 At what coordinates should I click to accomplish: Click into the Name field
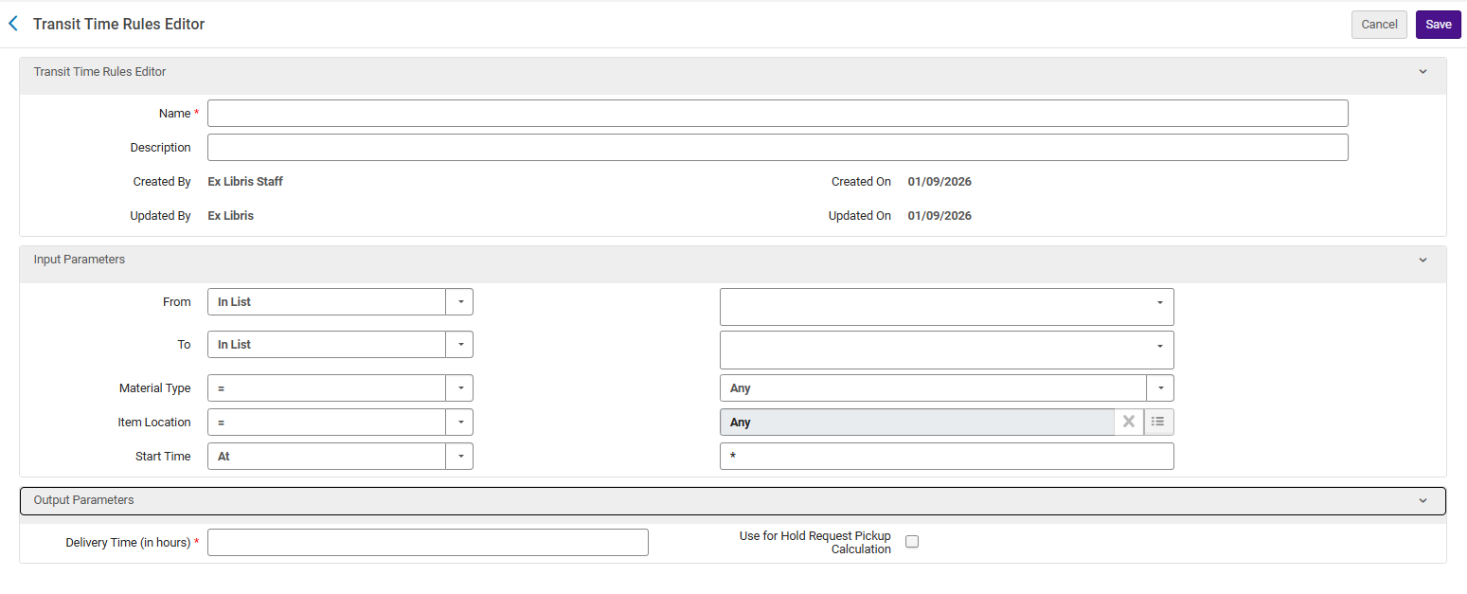click(777, 114)
